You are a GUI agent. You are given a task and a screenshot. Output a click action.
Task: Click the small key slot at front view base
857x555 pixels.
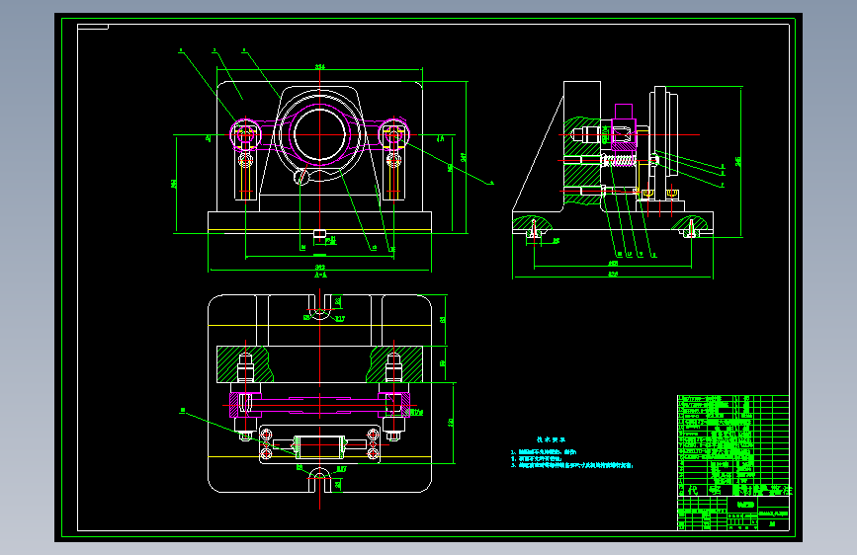(x=319, y=234)
